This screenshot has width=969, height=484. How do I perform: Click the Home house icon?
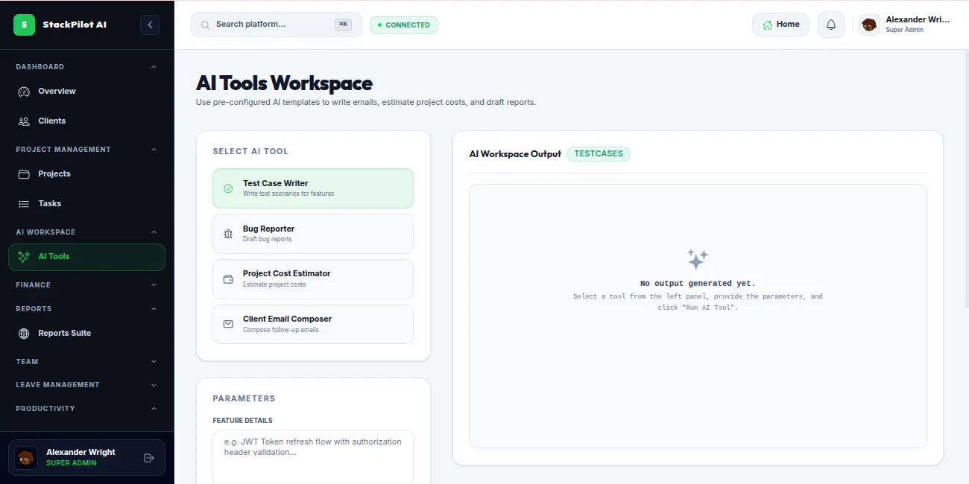pos(767,25)
